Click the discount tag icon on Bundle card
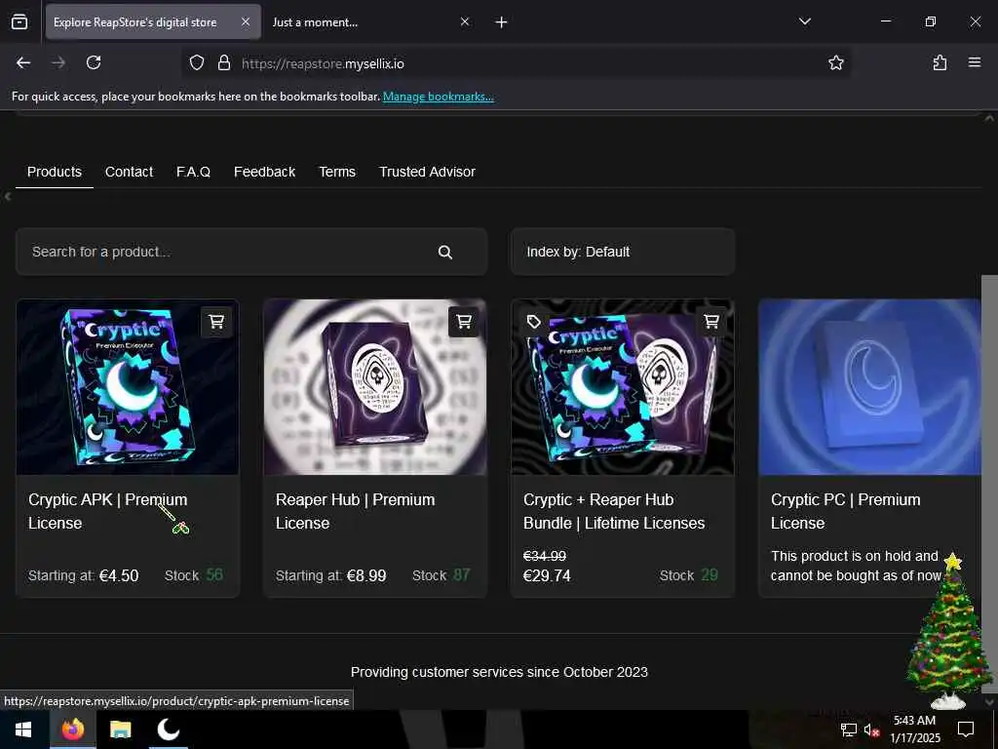This screenshot has height=749, width=998. [x=534, y=322]
